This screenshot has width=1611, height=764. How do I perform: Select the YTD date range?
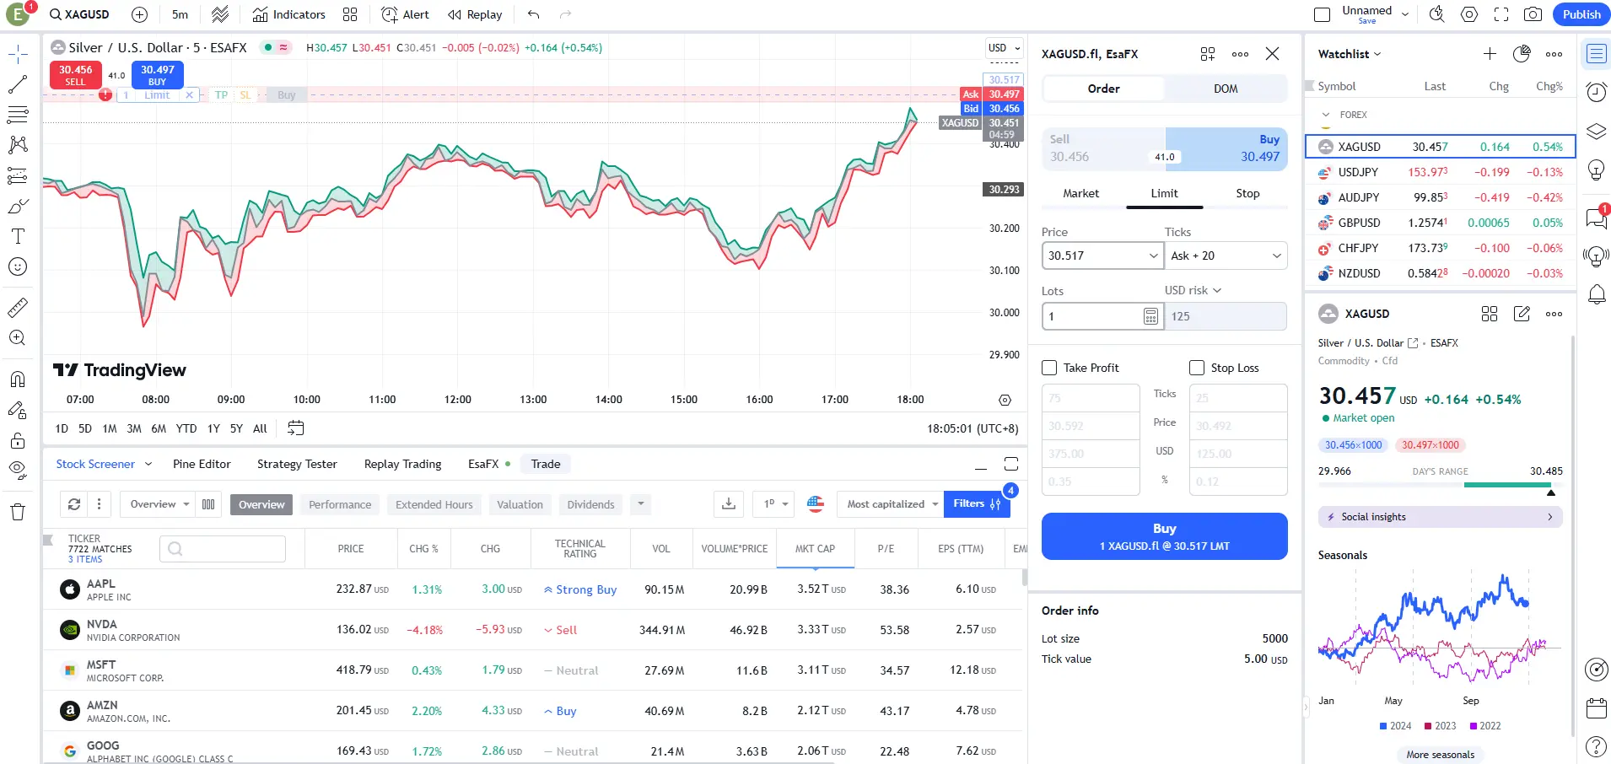[186, 428]
